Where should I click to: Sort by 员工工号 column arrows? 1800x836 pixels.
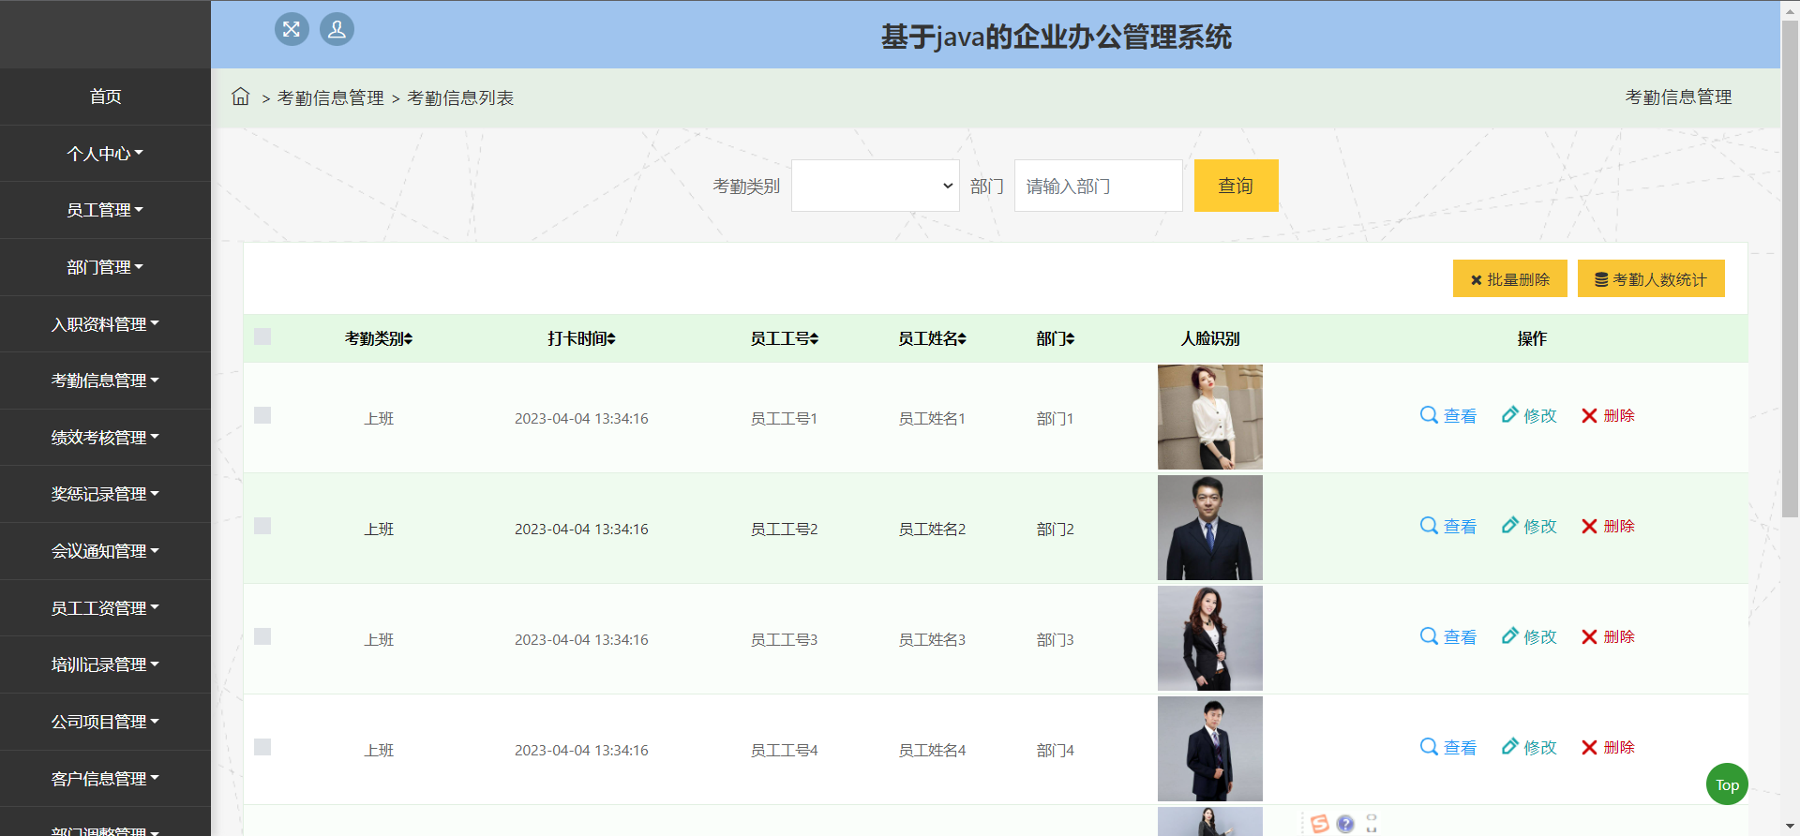(x=815, y=339)
